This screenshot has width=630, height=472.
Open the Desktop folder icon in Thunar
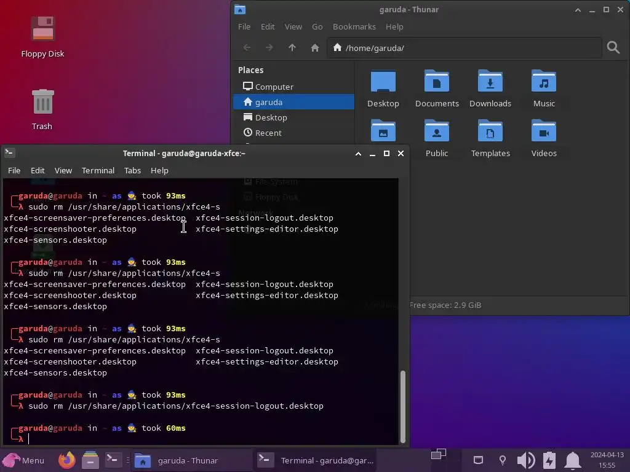383,88
